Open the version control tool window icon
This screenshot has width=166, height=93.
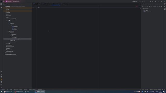tap(1, 87)
